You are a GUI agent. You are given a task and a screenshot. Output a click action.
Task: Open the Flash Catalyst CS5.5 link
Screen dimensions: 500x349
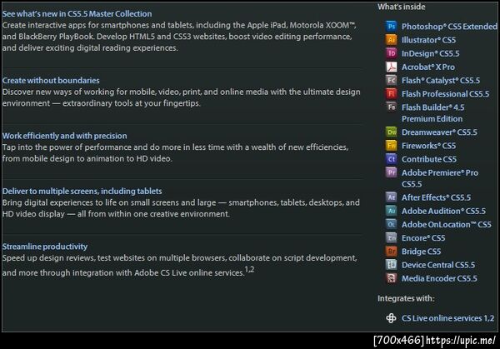441,81
